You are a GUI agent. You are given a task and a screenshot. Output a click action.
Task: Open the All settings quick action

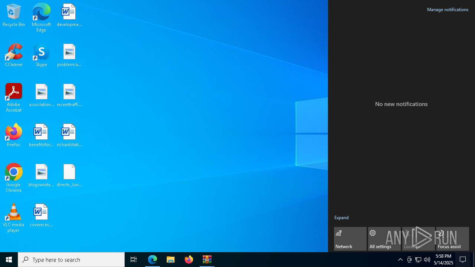(384, 239)
